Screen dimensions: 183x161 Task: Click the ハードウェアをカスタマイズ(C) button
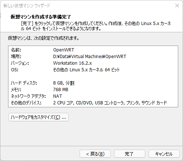[39, 117]
